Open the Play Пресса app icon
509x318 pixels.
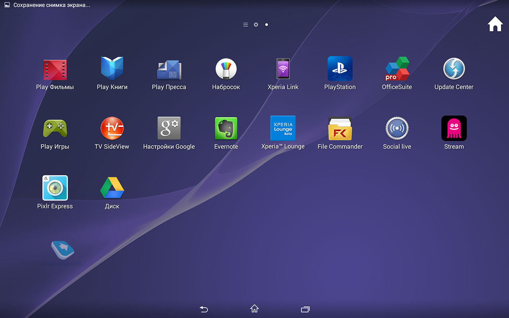tap(169, 70)
